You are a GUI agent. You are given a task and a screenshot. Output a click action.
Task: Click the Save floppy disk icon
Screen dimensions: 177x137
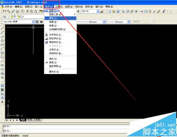118,11
